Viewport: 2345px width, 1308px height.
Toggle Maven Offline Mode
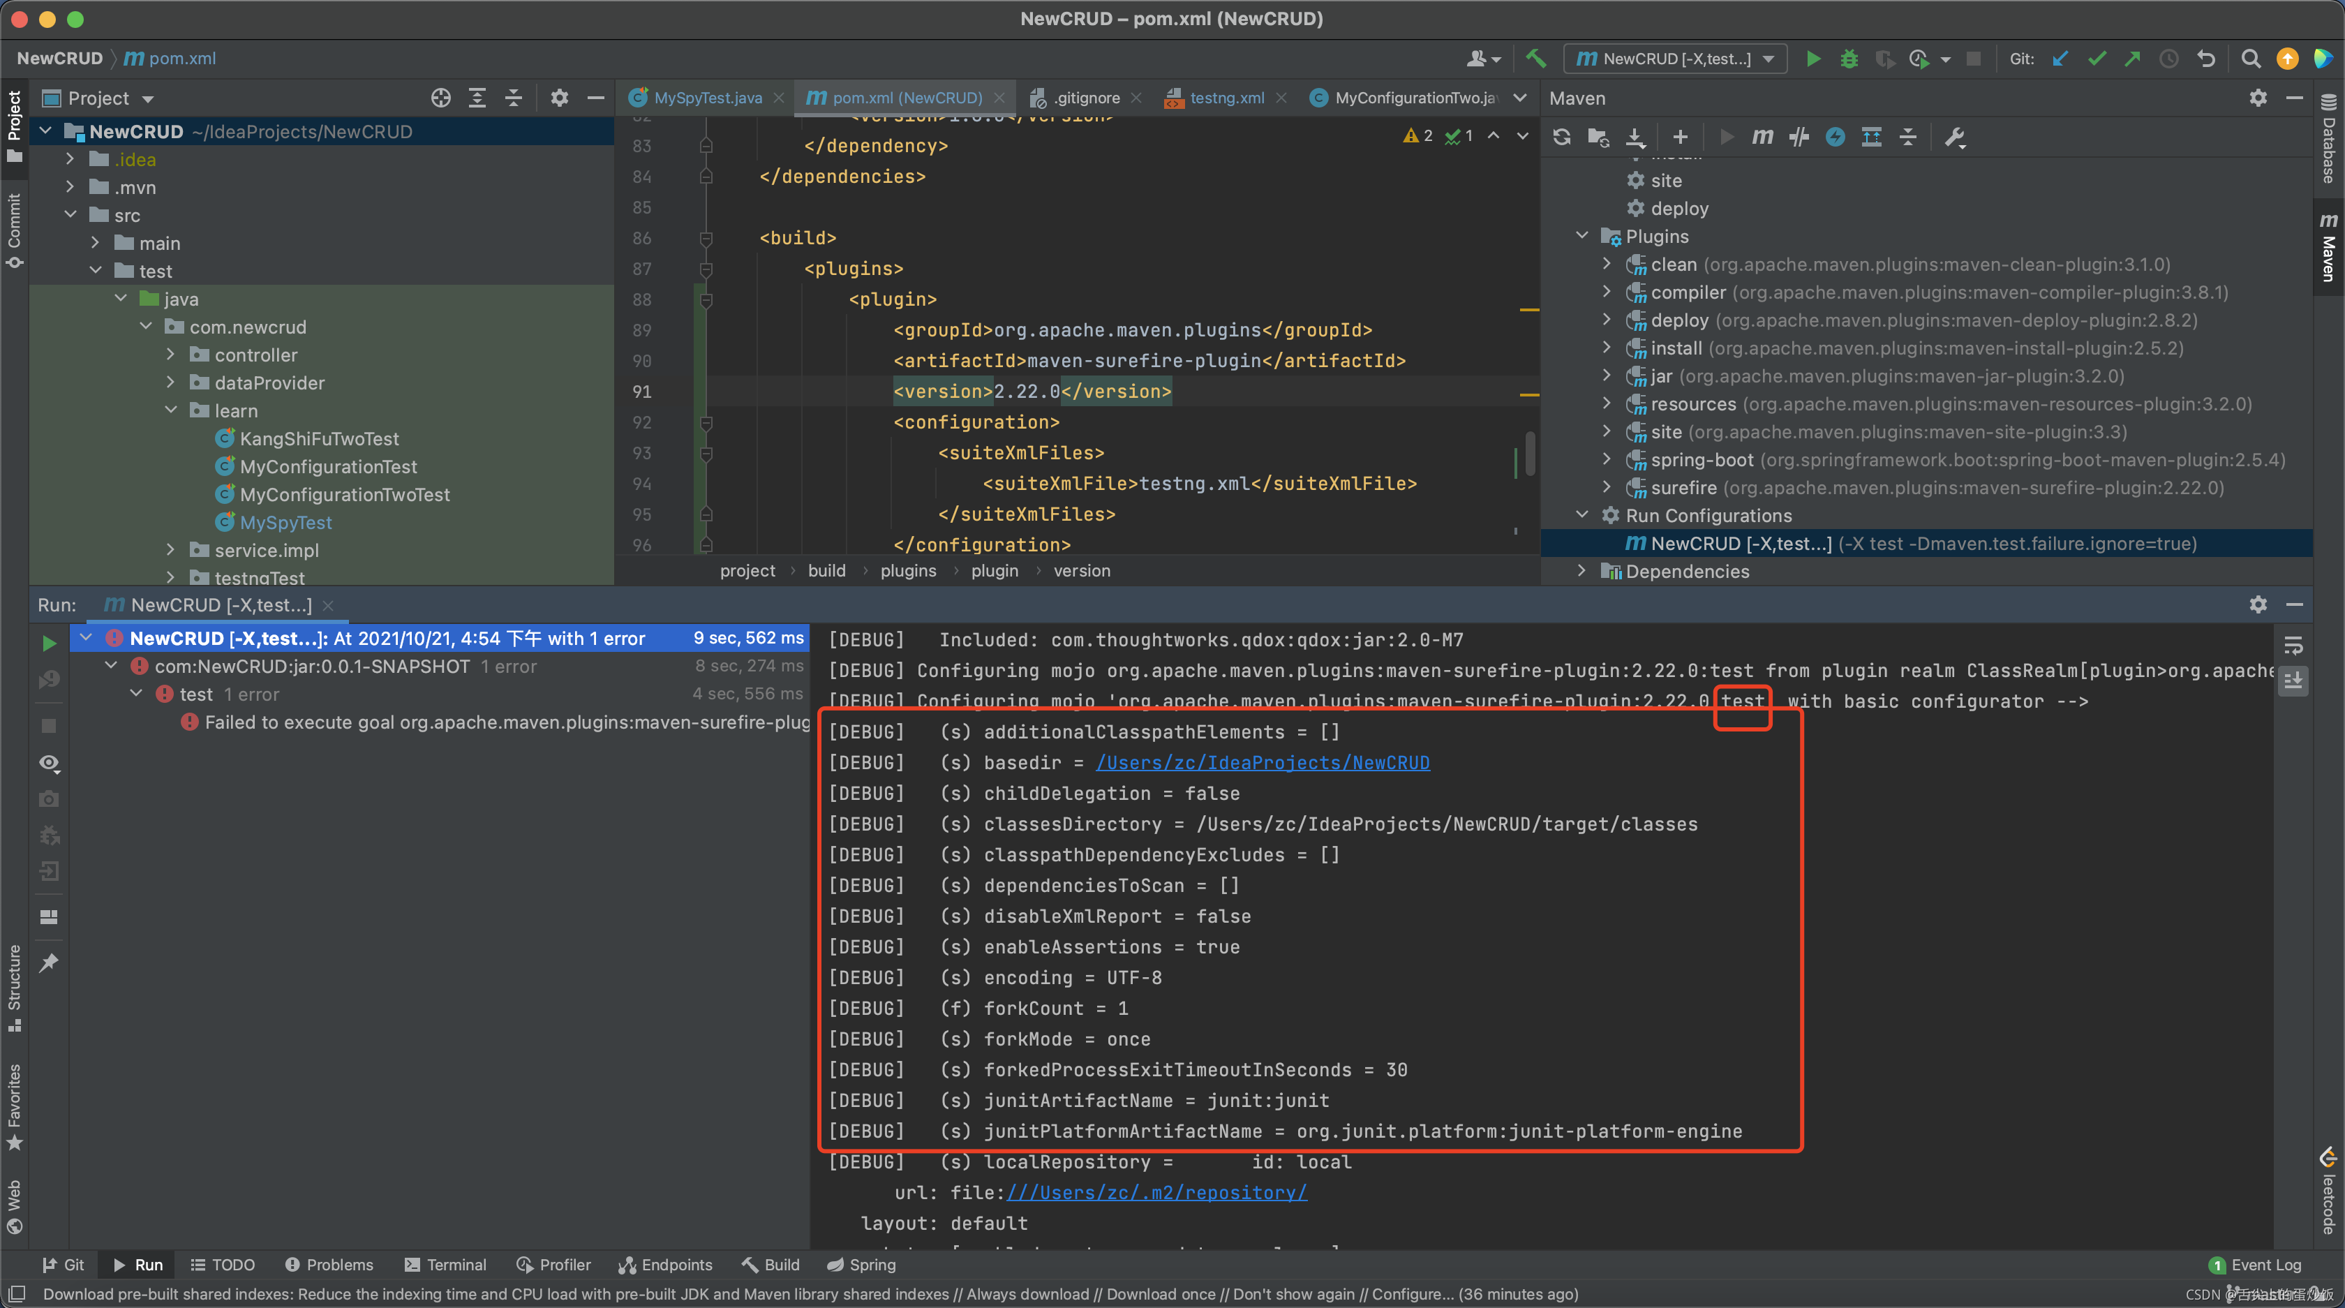click(1799, 137)
